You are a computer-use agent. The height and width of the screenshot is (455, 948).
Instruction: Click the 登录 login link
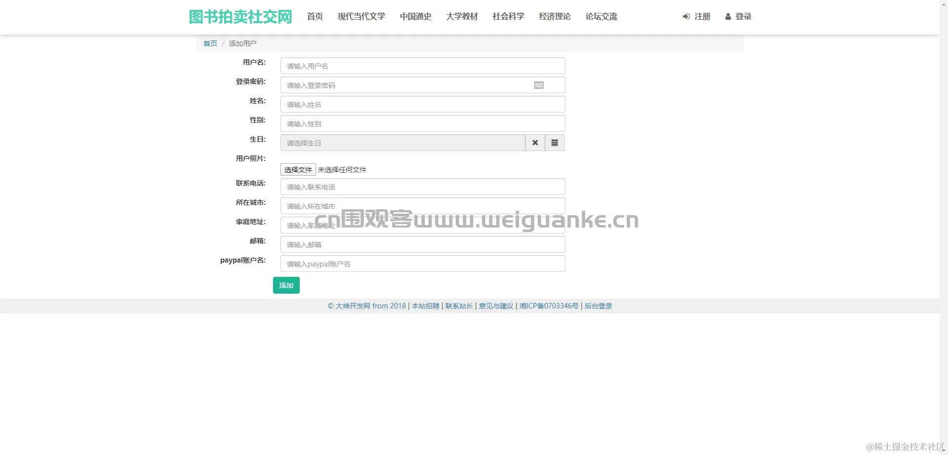pyautogui.click(x=738, y=17)
